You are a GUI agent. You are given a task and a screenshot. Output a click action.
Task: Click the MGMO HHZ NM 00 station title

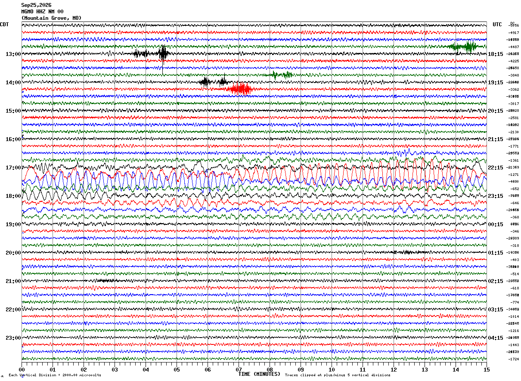click(43, 12)
